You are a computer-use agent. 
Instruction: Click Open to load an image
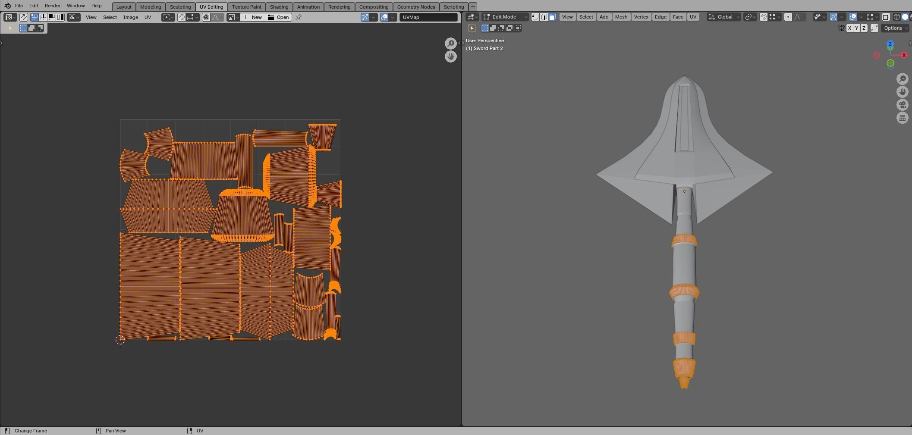pos(279,17)
